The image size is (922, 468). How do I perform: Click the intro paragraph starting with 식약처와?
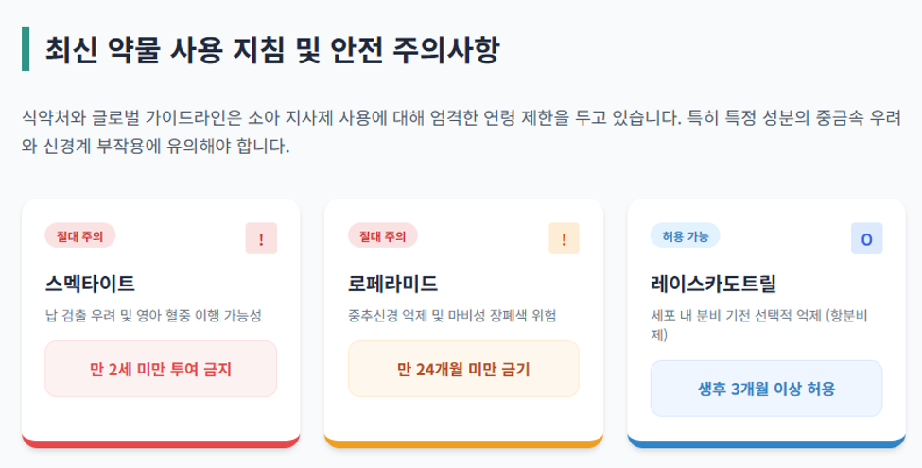click(x=461, y=131)
